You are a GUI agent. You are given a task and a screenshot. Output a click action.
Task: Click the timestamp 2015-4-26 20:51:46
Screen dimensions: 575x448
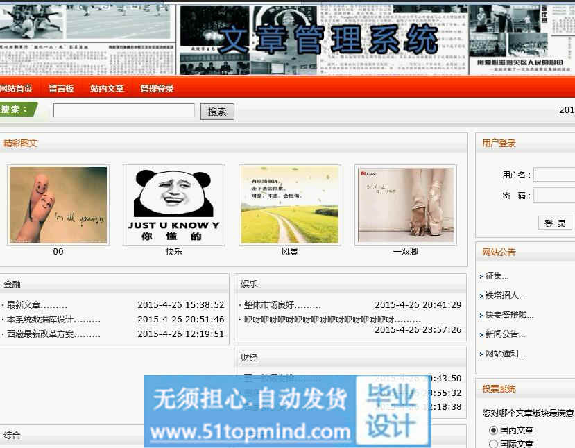coord(181,319)
